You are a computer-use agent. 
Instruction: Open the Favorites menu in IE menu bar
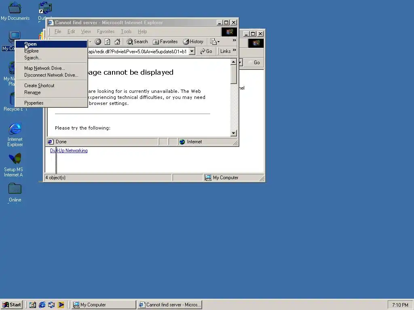pyautogui.click(x=106, y=31)
